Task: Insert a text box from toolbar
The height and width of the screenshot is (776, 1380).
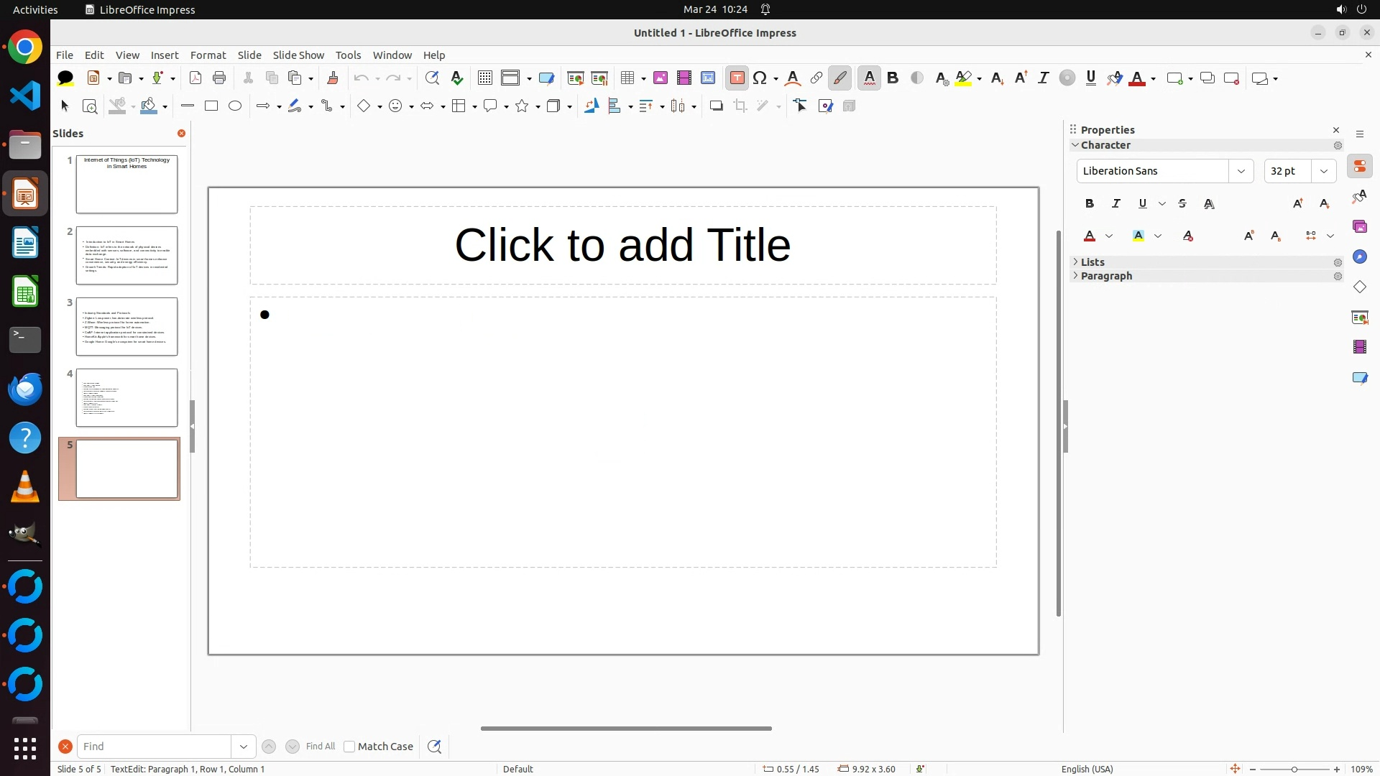Action: tap(737, 78)
